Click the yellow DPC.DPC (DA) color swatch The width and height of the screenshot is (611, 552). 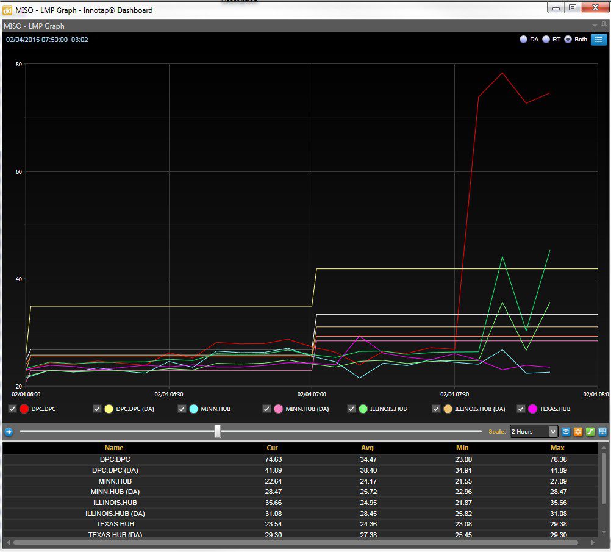[109, 409]
